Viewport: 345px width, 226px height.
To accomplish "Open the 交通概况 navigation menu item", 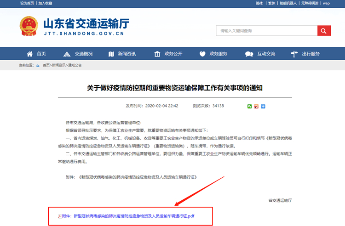I will [84, 54].
